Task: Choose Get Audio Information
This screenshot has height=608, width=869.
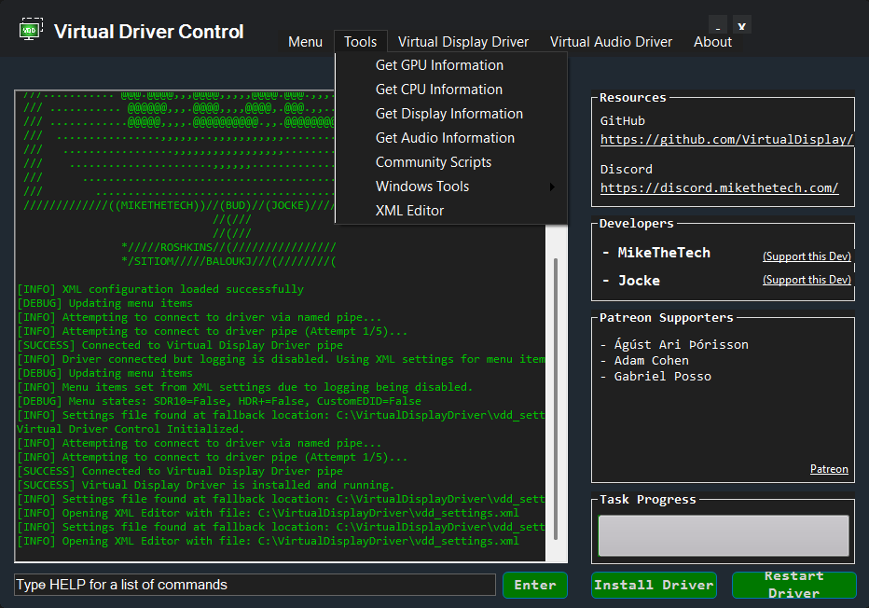Action: (x=451, y=138)
